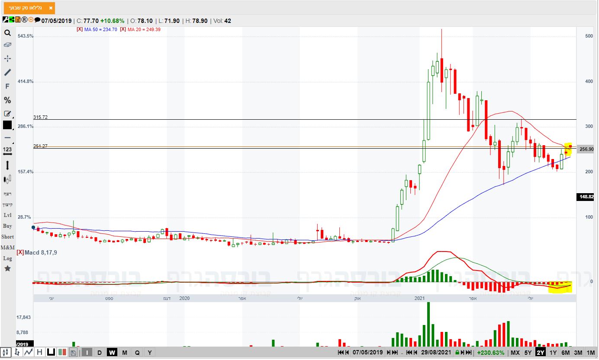This screenshot has width=599, height=360.
Task: Select the intraday I interval
Action: pyautogui.click(x=87, y=353)
